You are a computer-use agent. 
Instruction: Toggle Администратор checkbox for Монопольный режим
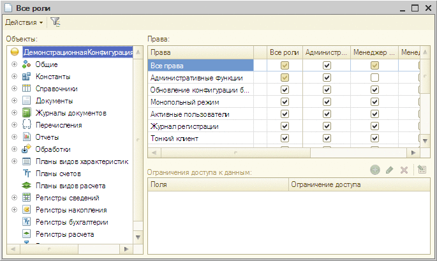(x=327, y=102)
